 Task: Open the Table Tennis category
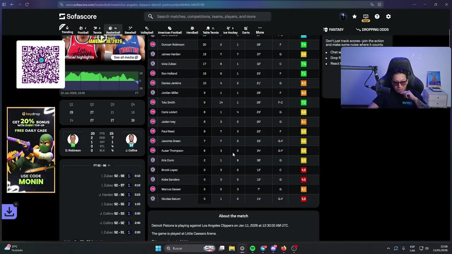tap(210, 30)
